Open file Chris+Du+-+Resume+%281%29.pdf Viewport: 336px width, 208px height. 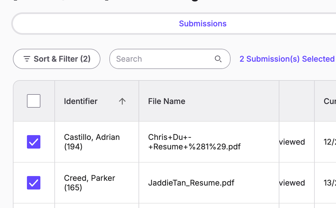coord(194,142)
